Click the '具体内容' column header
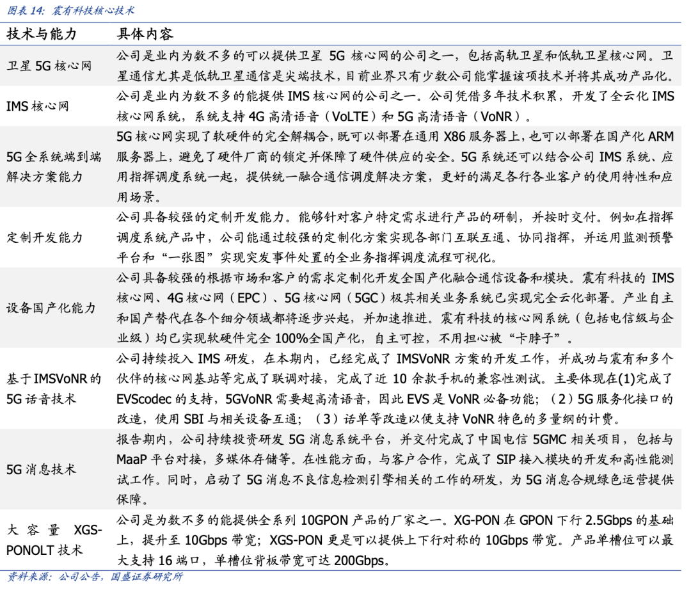Screen dimensions: 691x592 145,34
